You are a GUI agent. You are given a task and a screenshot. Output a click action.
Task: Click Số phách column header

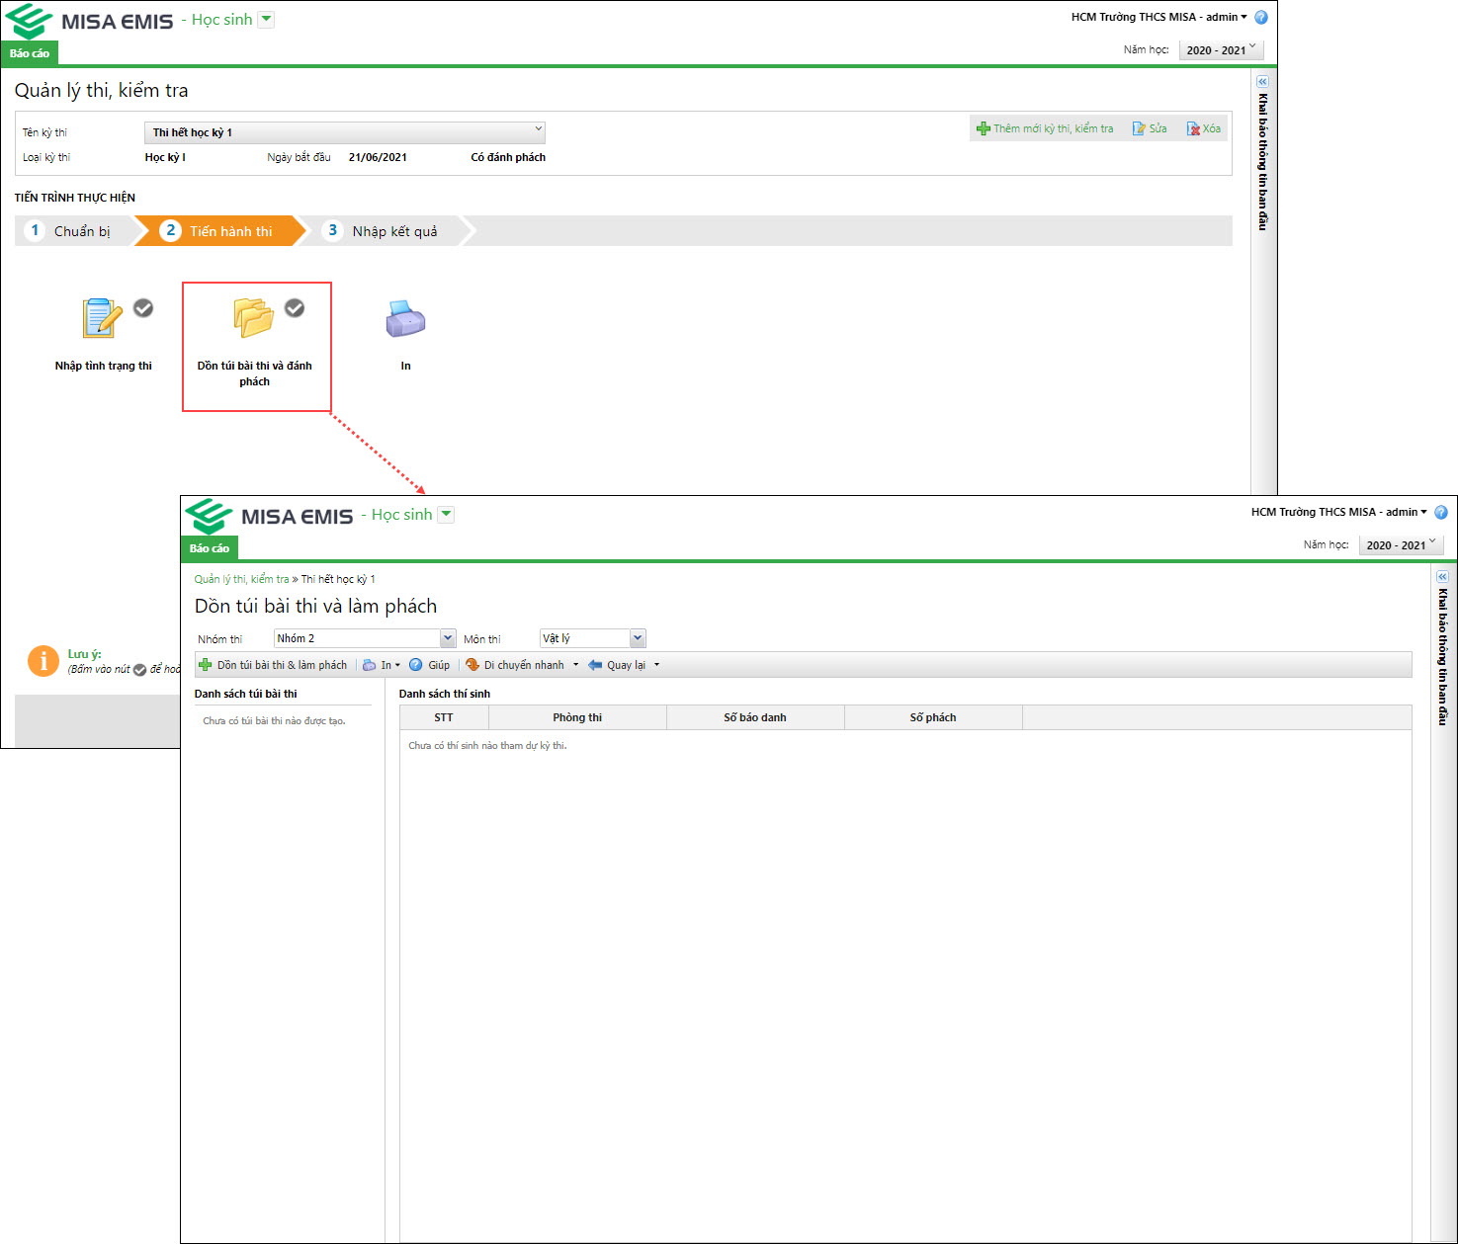pyautogui.click(x=933, y=717)
